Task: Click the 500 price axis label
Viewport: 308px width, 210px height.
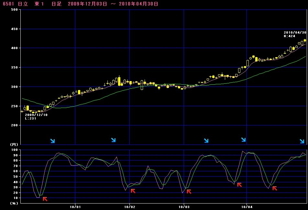Action: pyautogui.click(x=14, y=10)
